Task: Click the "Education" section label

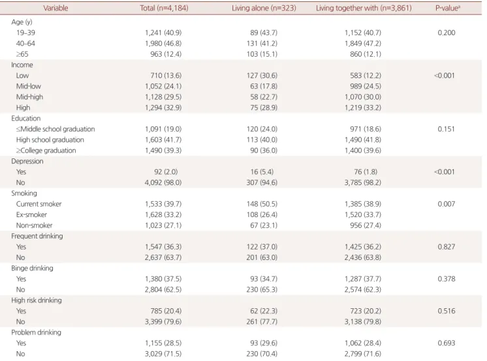Action: coord(25,119)
